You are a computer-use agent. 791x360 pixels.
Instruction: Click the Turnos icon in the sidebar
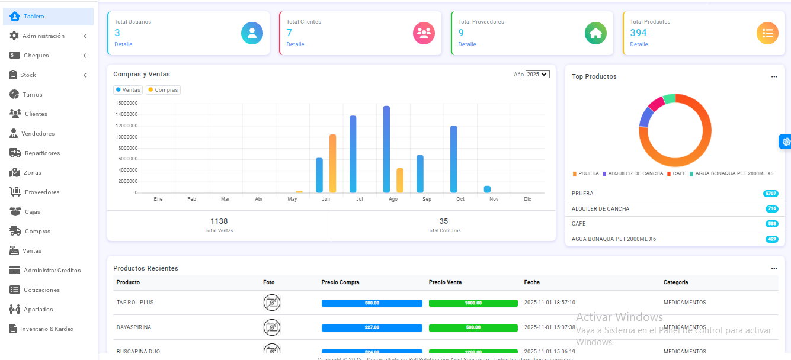tap(14, 94)
